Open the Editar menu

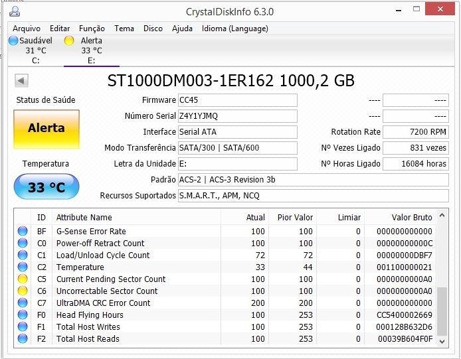pos(60,29)
